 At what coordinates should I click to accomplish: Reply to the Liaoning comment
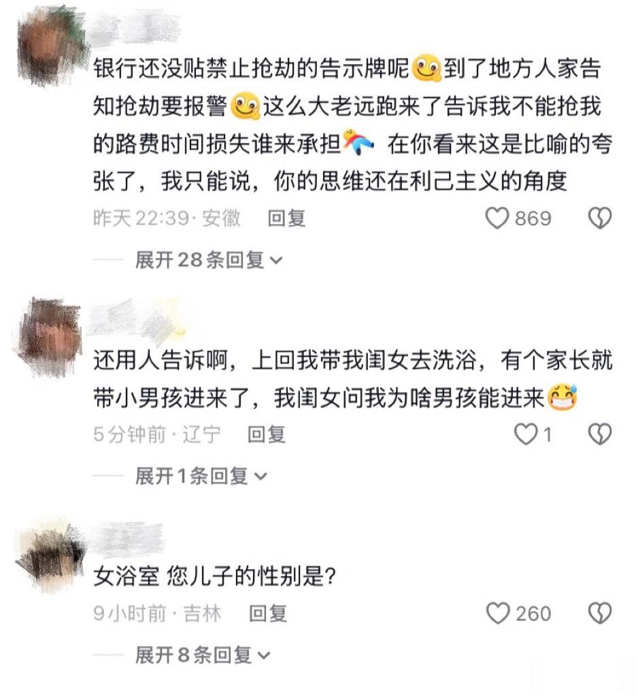(266, 434)
